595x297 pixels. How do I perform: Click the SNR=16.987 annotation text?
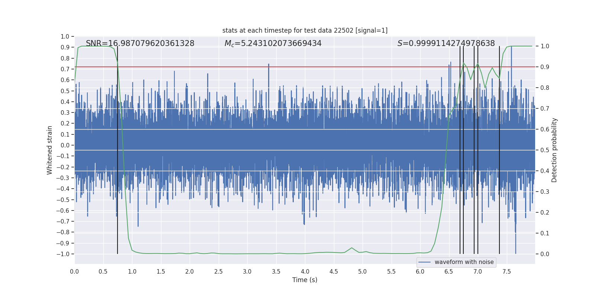point(140,43)
